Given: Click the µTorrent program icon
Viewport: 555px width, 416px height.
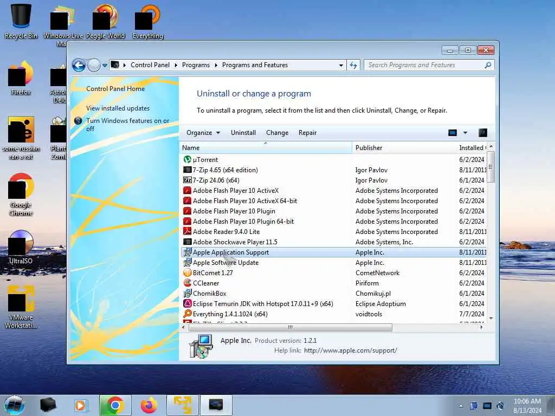Looking at the screenshot, I should click(x=187, y=160).
